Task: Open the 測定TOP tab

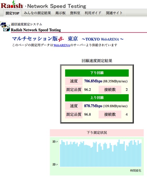Action: click(x=12, y=13)
